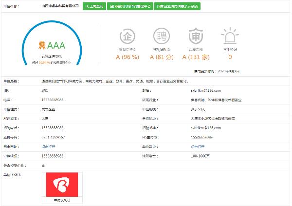Open the 点击打开 link for 单位网址

[x=198, y=146]
